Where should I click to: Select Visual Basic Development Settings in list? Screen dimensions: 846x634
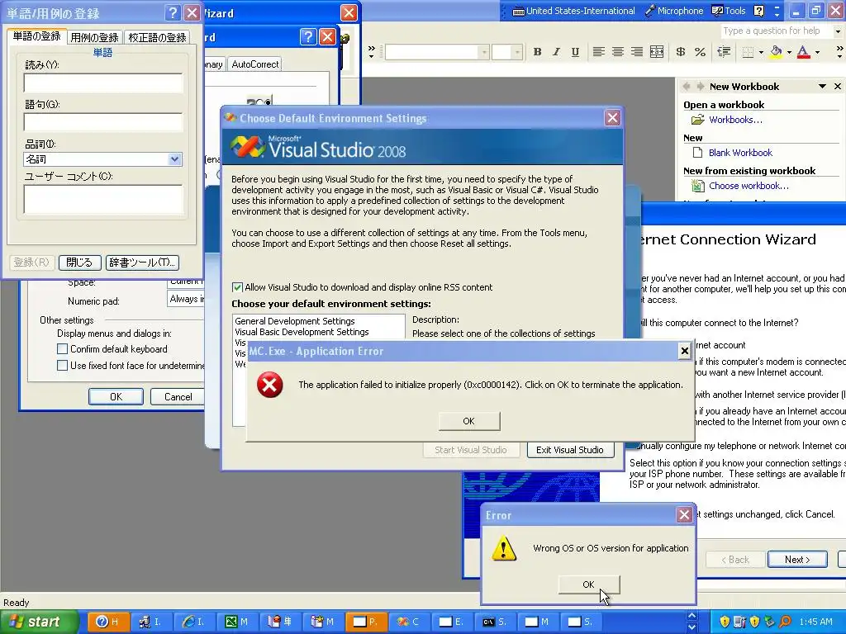pos(302,332)
